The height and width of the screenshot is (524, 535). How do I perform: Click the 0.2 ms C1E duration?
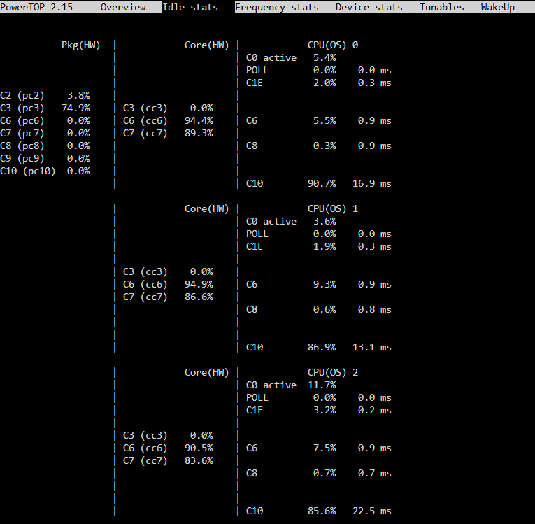tap(375, 411)
